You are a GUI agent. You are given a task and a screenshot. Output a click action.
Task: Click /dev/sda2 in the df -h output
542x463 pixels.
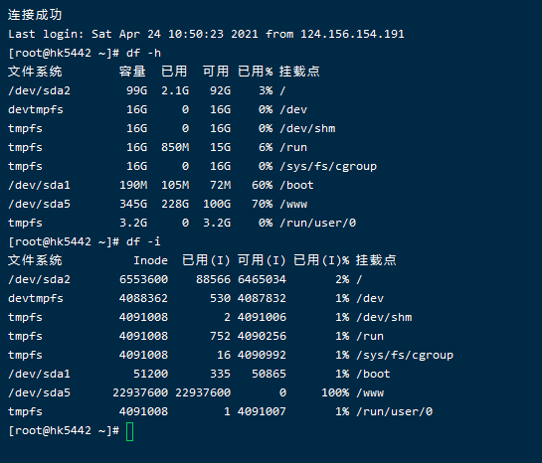pos(40,90)
